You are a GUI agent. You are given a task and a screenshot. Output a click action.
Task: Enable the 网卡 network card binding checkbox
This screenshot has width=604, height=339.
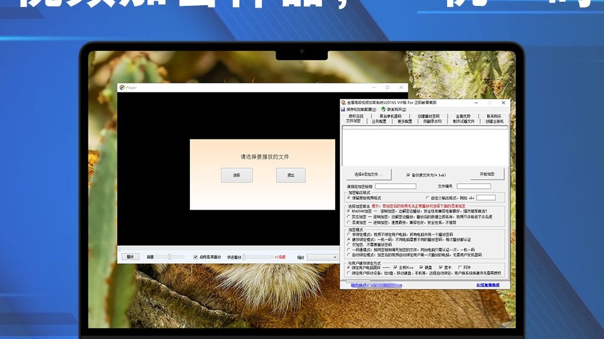460,267
